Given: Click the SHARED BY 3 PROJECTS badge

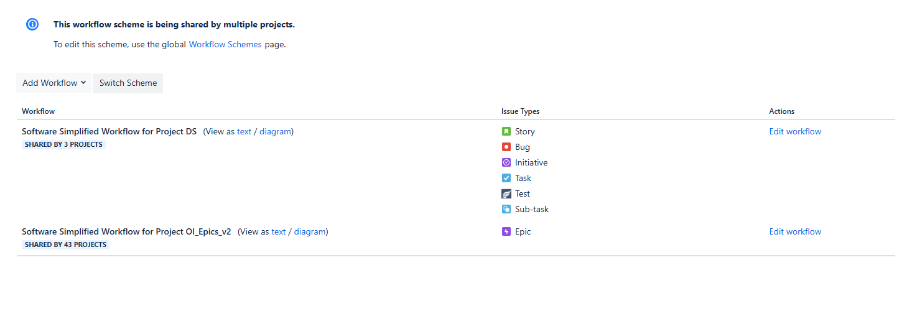Looking at the screenshot, I should tap(63, 144).
